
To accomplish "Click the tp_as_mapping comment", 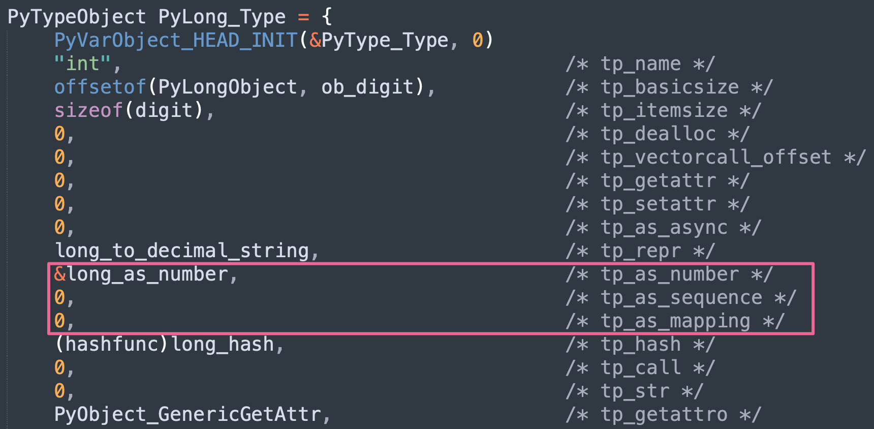I will click(x=675, y=321).
